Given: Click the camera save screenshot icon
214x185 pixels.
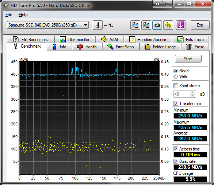Looking at the screenshot, I should (157, 25).
